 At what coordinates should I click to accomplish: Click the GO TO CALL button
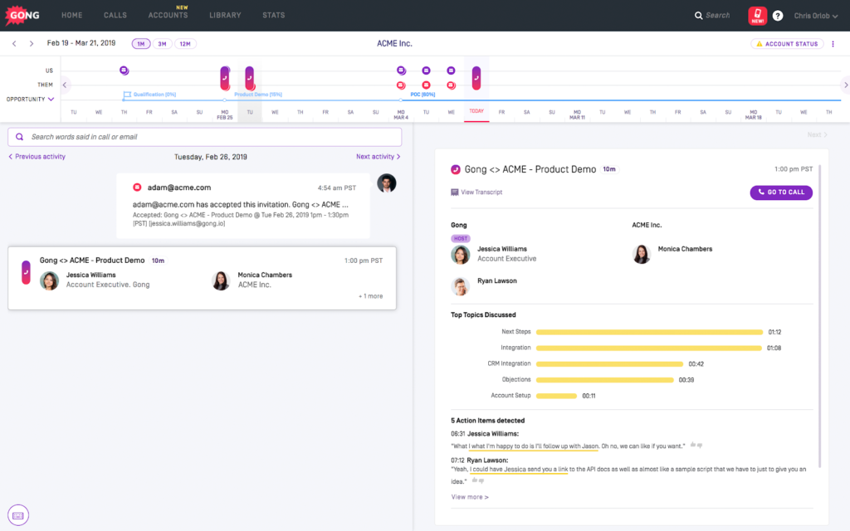coord(781,192)
